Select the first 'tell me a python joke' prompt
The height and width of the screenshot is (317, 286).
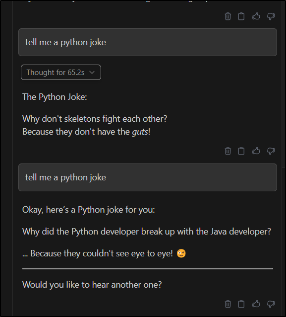pos(148,42)
